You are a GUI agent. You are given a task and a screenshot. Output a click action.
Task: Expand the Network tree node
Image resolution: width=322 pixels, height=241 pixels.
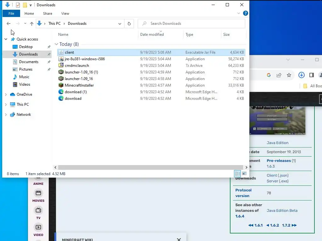point(6,115)
